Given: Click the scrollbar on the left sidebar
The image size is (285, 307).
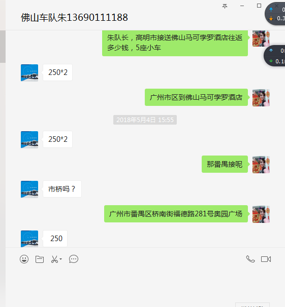Looking at the screenshot, I should pos(3,47).
